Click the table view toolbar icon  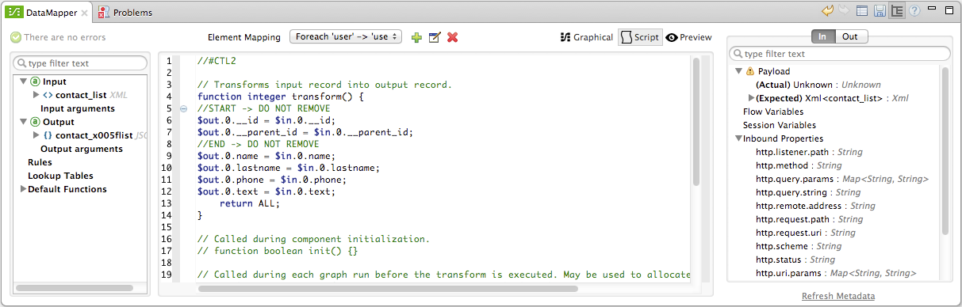pos(863,11)
